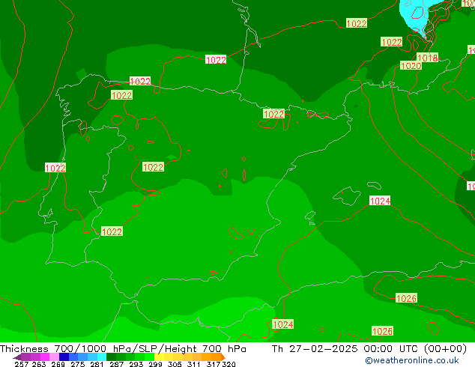Click the 1018 isobar label
The width and height of the screenshot is (475, 367).
[x=428, y=58]
